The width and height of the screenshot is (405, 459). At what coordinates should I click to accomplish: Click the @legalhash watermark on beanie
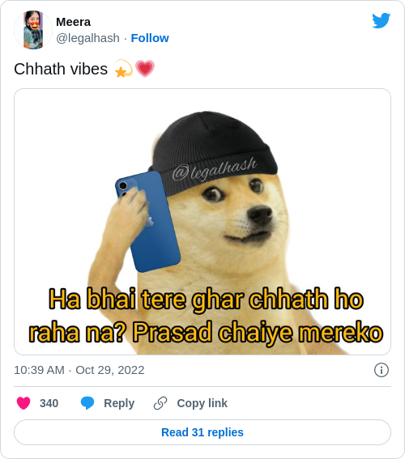[x=215, y=169]
